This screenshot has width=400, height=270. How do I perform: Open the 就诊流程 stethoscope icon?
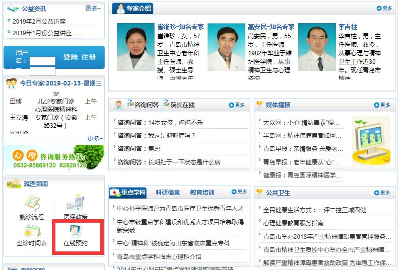(x=32, y=203)
